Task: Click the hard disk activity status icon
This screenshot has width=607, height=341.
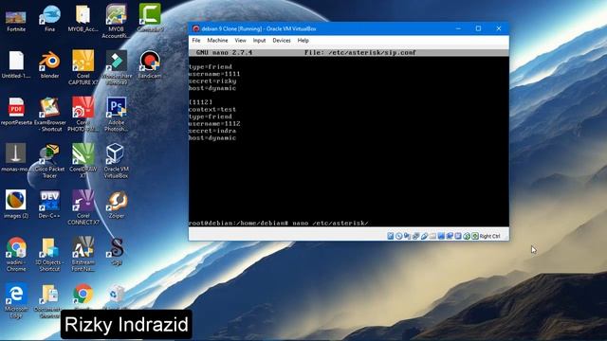Action: tap(390, 236)
